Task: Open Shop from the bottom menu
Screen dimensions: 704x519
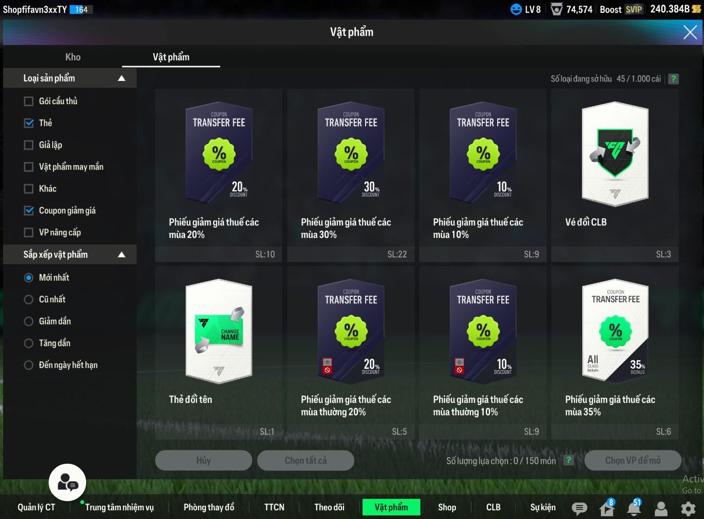Action: [447, 507]
